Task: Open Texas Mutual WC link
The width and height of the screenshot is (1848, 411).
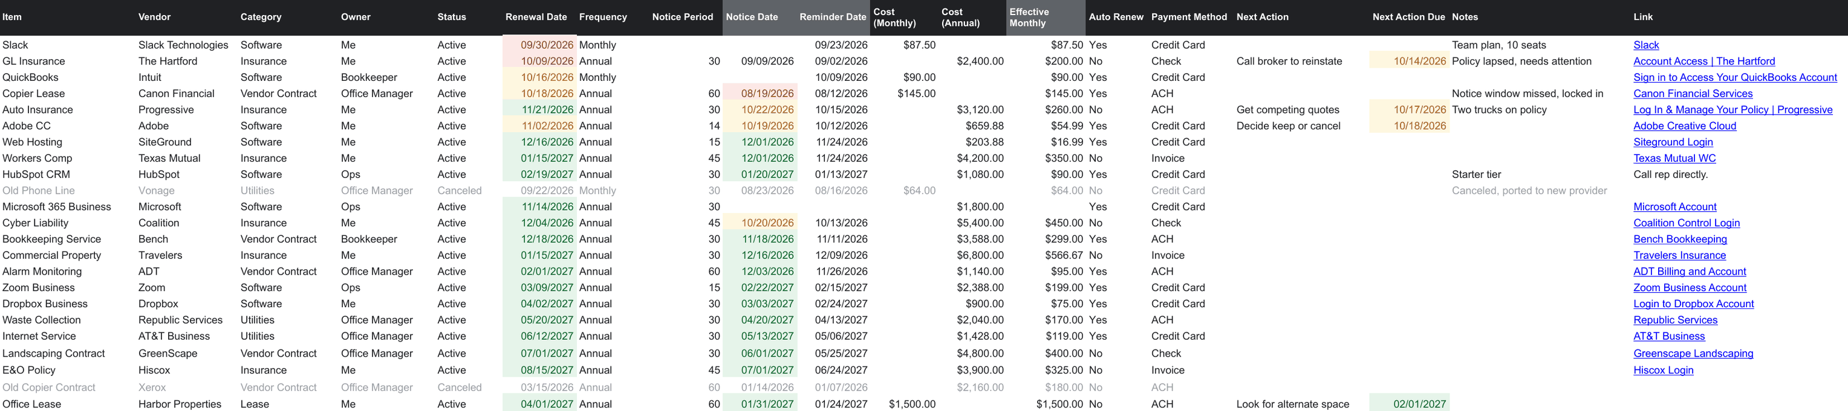Action: point(1674,158)
